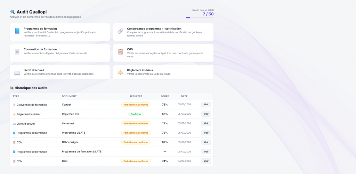Click Partiellement conforme badge for CGV corrigée
This screenshot has width=356, height=174.
136,142
